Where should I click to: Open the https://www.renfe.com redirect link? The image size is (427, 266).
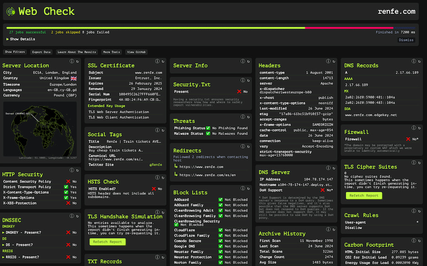[x=201, y=167]
